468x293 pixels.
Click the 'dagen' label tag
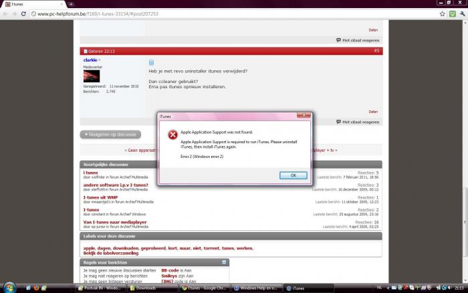(104, 248)
